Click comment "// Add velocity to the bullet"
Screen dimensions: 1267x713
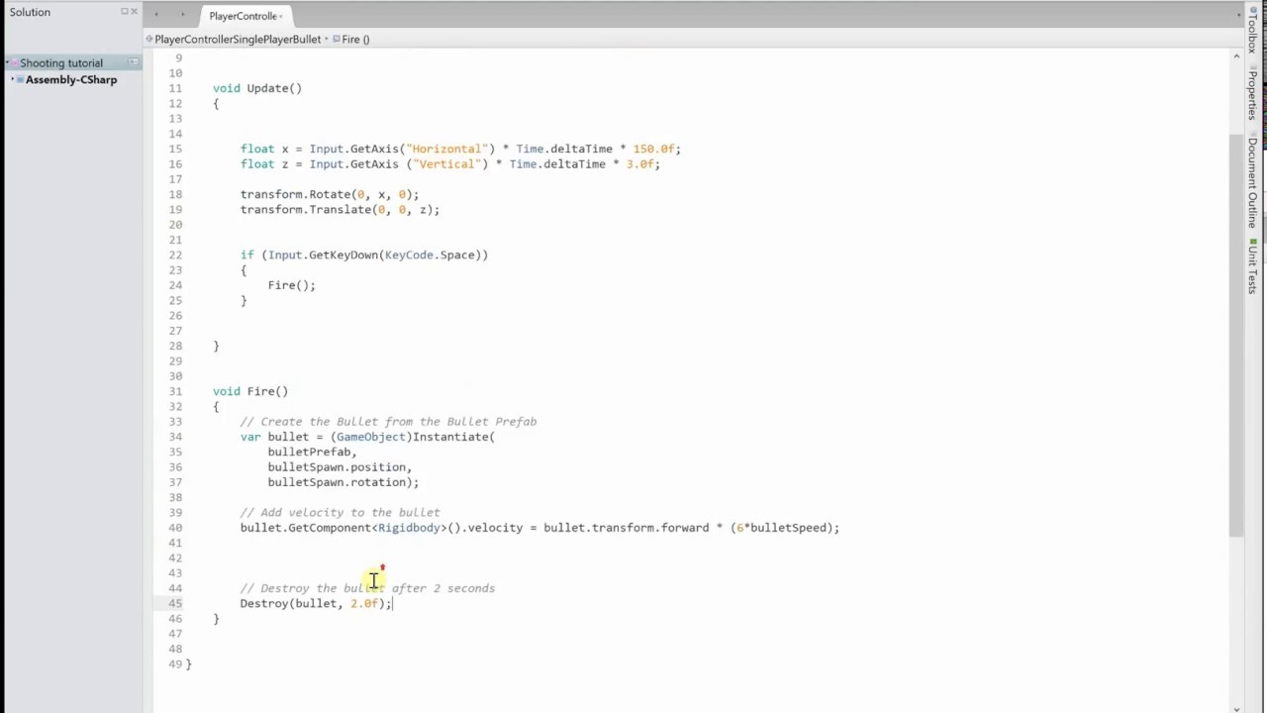pyautogui.click(x=340, y=513)
